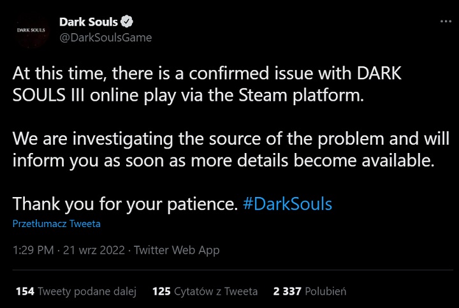Open the @DarkSoulsGame handle link

(105, 37)
